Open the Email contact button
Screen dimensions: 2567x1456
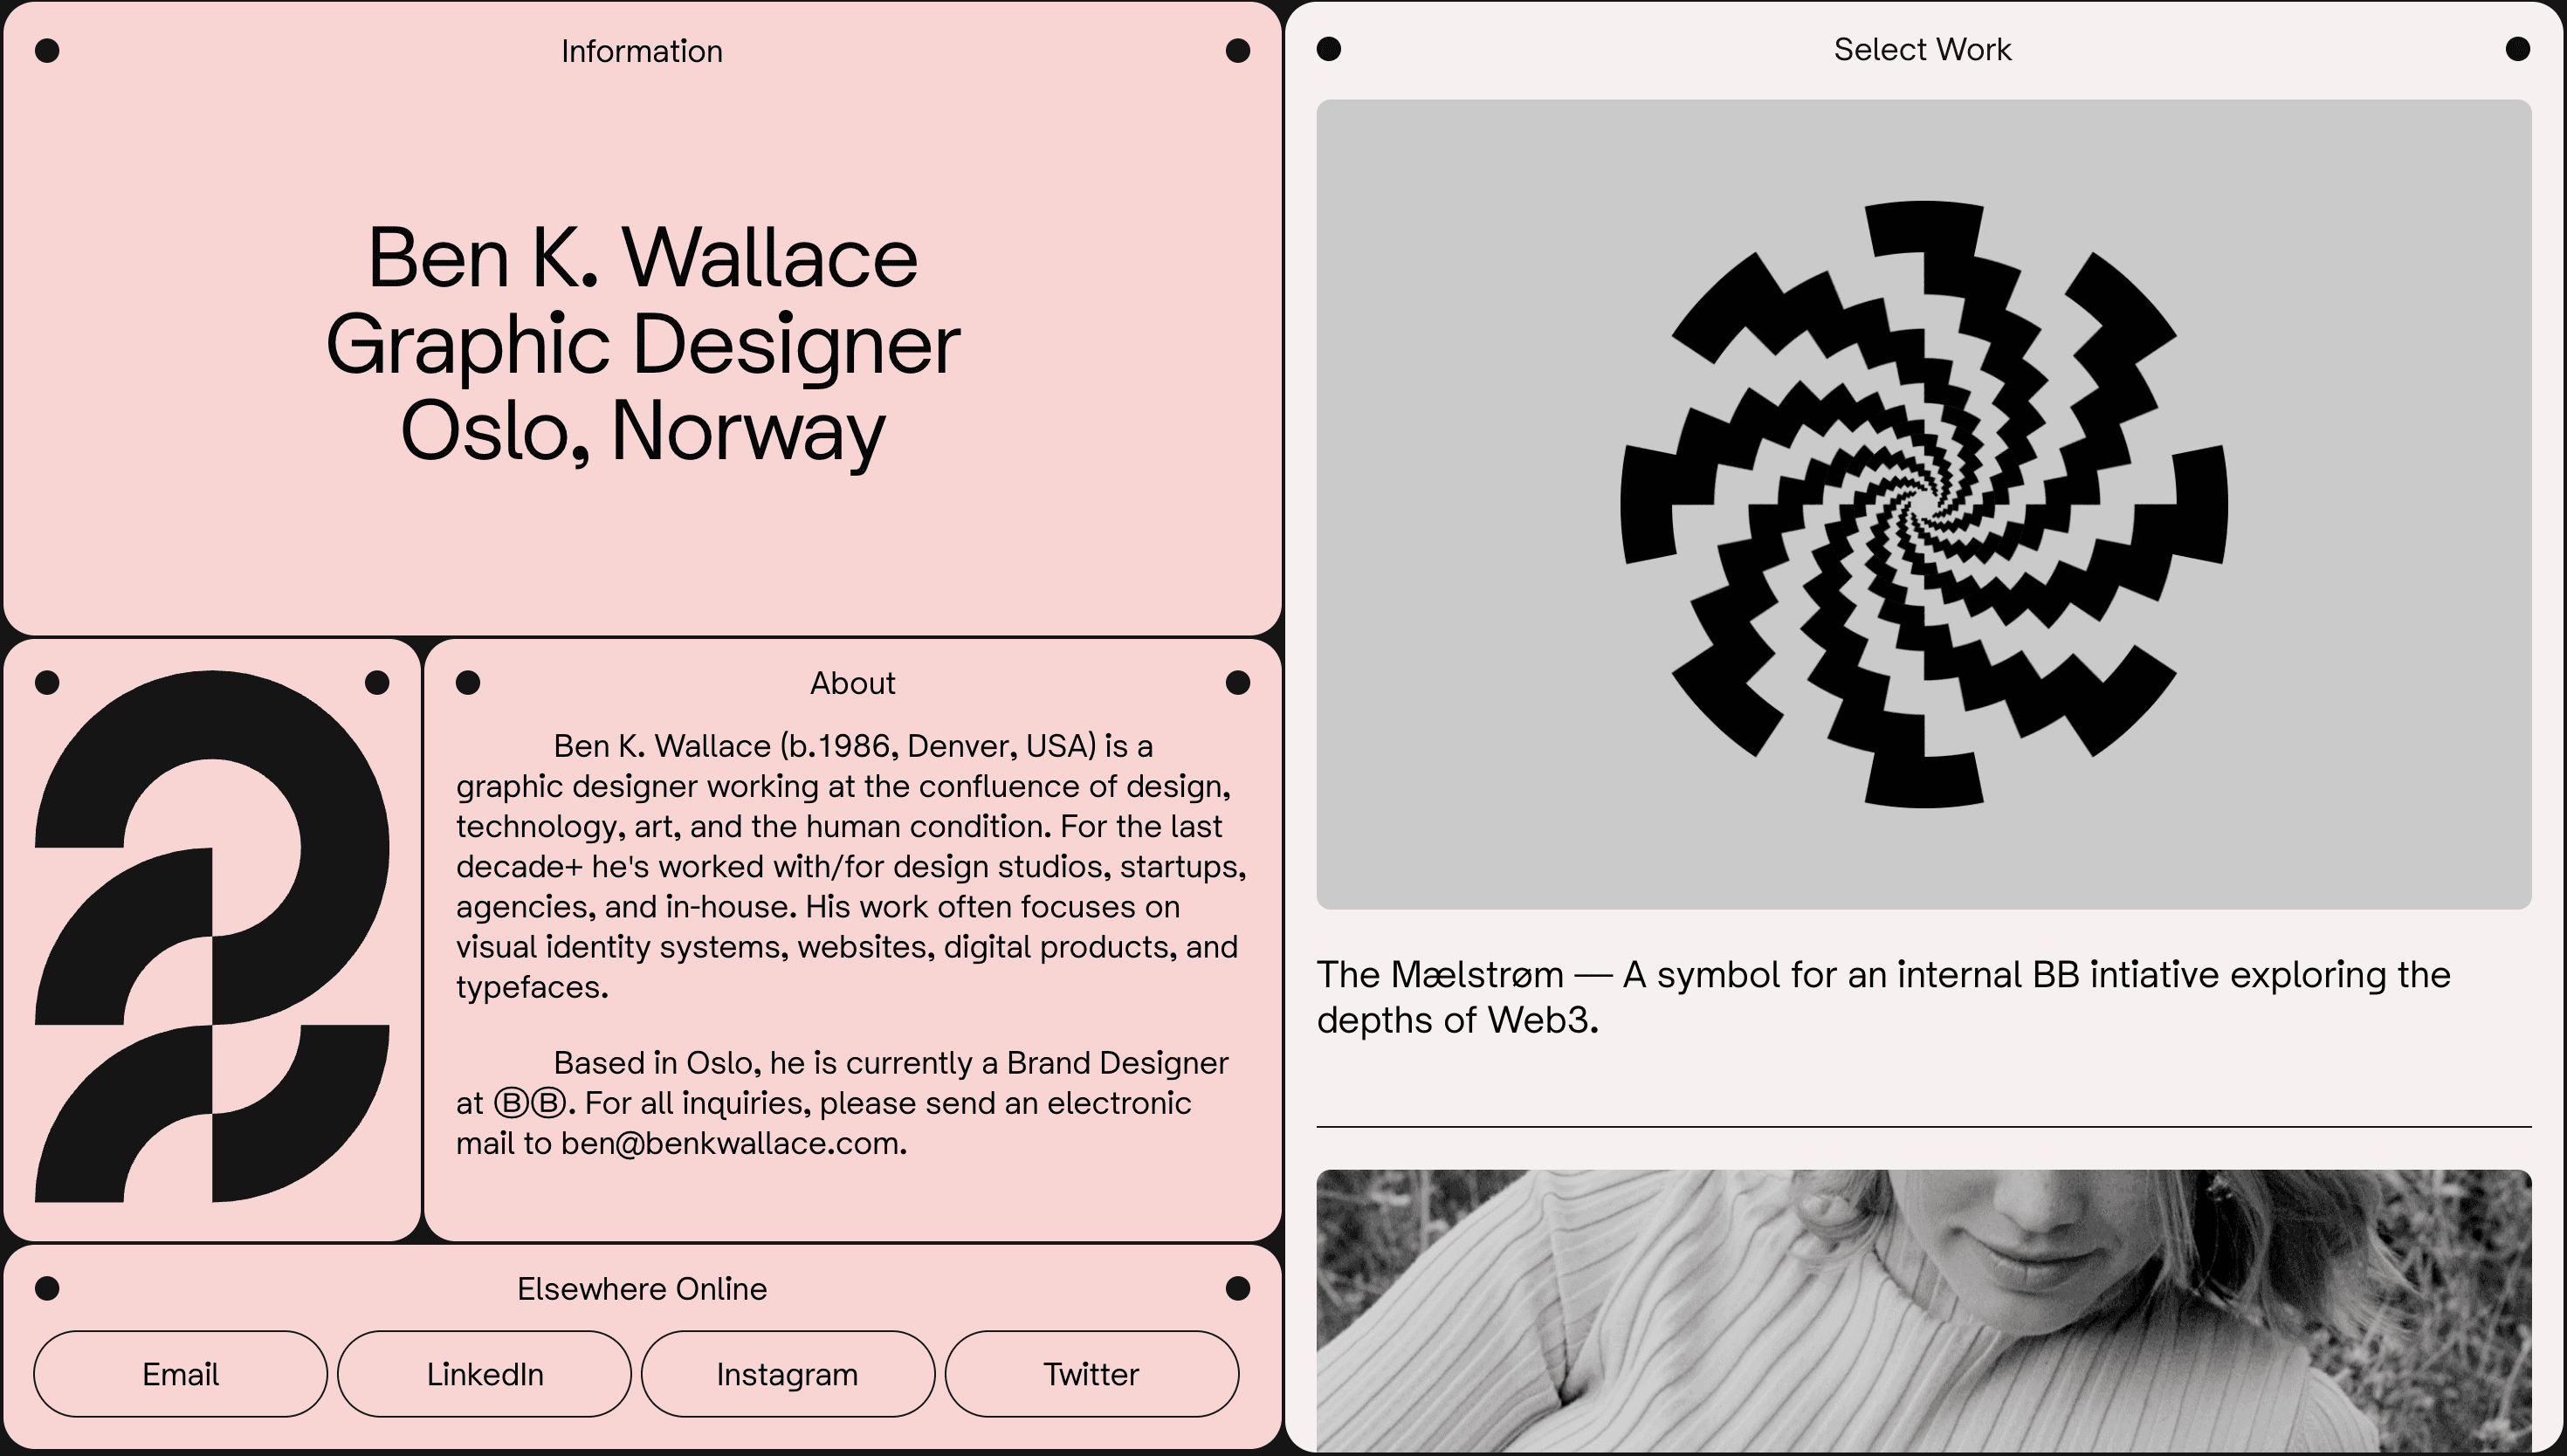180,1374
